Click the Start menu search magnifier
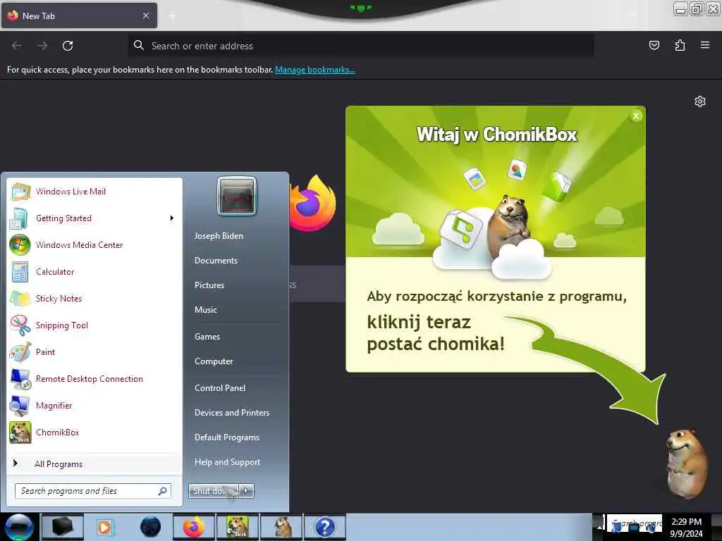The width and height of the screenshot is (722, 541). (163, 491)
